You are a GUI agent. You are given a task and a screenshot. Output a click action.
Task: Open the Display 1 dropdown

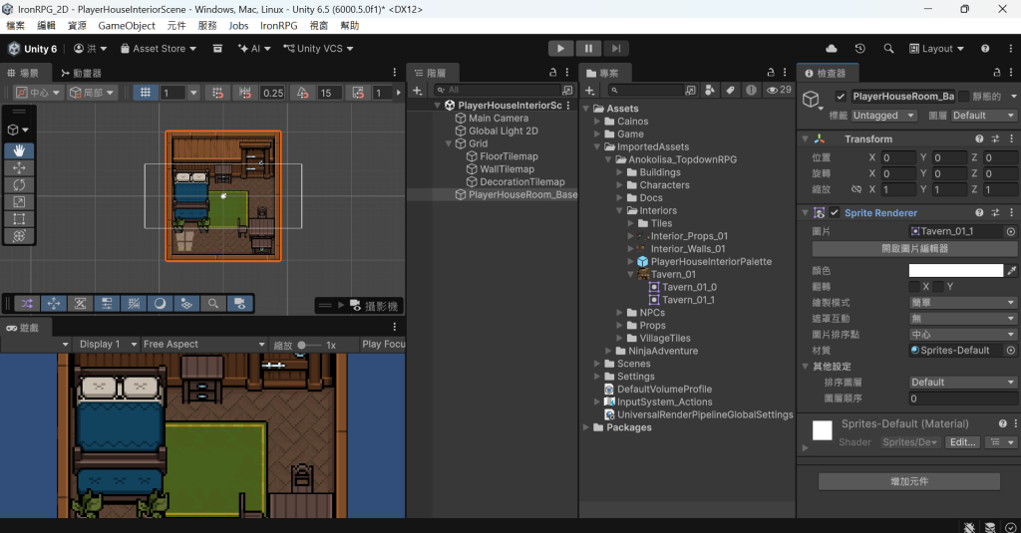(108, 345)
